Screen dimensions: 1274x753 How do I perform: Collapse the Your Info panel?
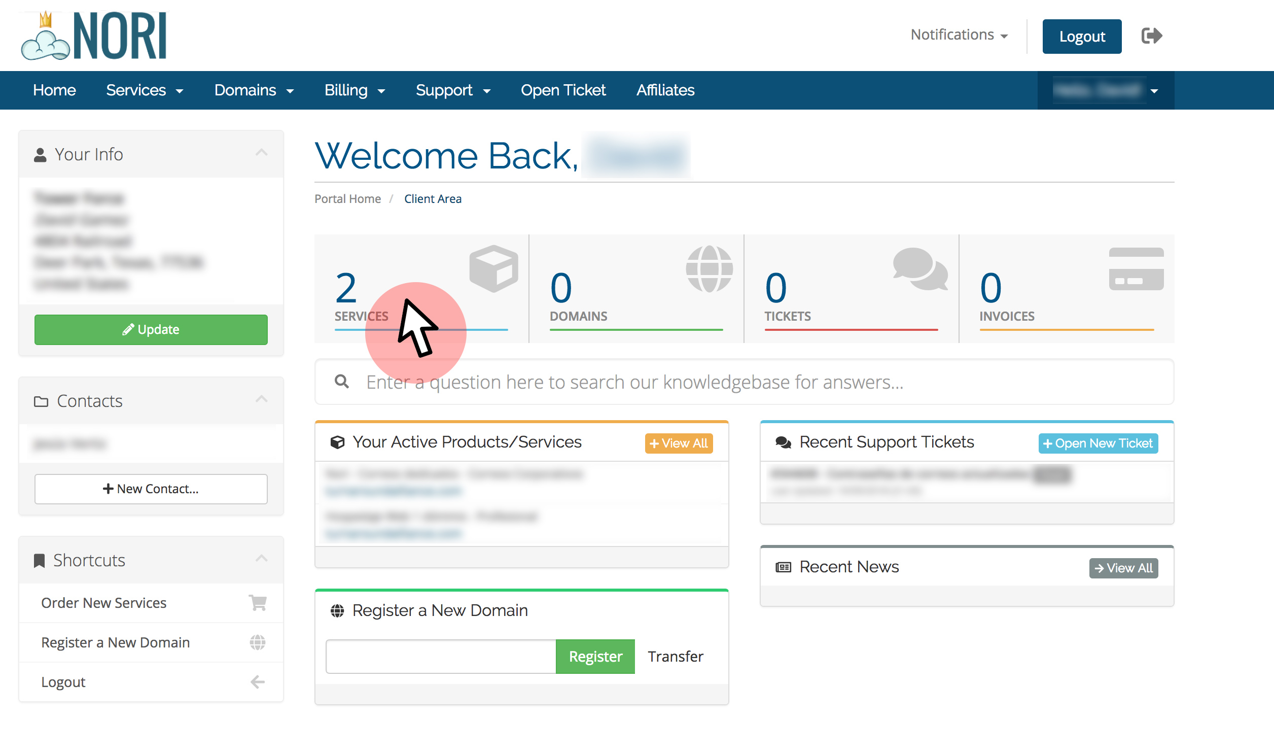tap(261, 153)
